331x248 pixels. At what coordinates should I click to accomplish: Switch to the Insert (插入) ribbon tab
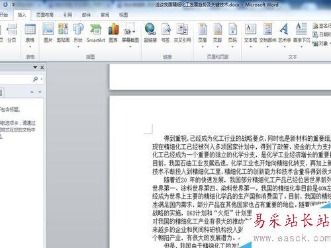22,15
